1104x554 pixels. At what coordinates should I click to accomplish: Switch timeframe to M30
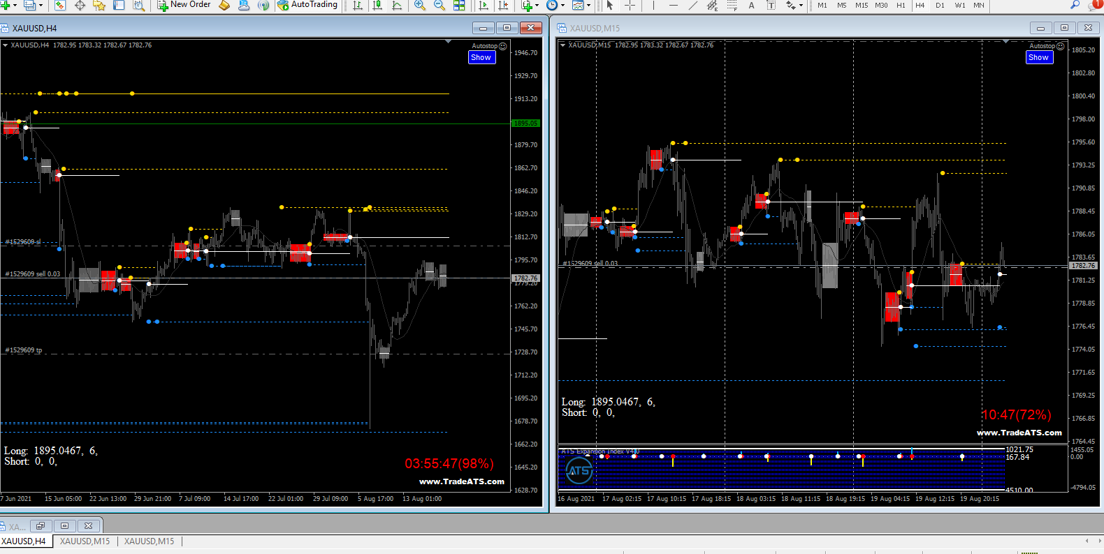click(x=881, y=5)
